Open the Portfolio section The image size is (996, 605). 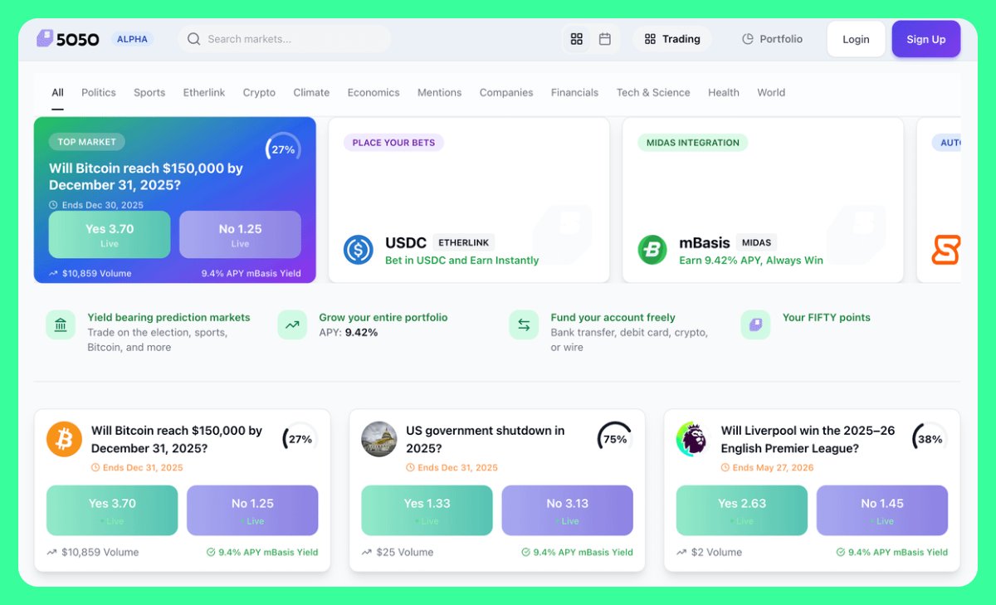[773, 39]
